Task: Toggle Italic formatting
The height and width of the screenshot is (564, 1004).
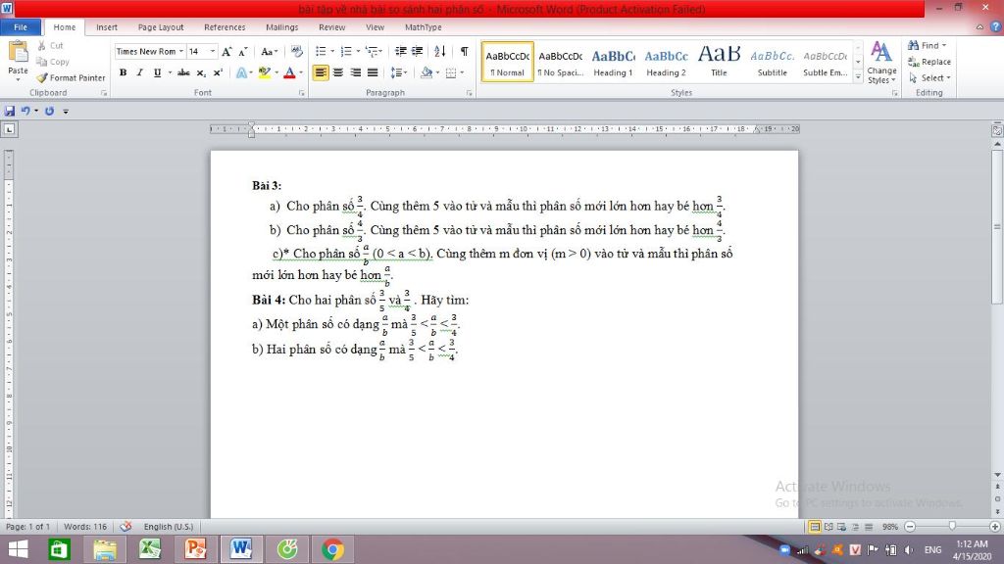Action: (x=139, y=72)
